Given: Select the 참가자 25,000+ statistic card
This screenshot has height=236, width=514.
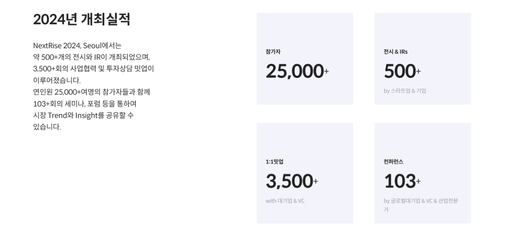Looking at the screenshot, I should pos(305,59).
